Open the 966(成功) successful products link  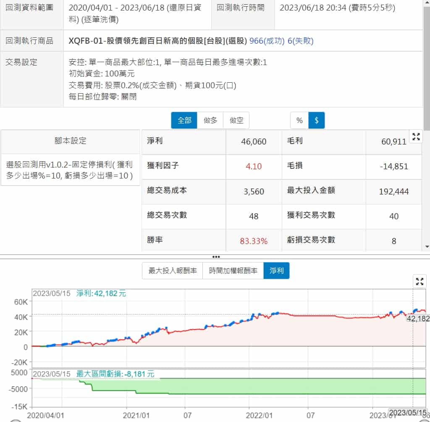point(267,41)
